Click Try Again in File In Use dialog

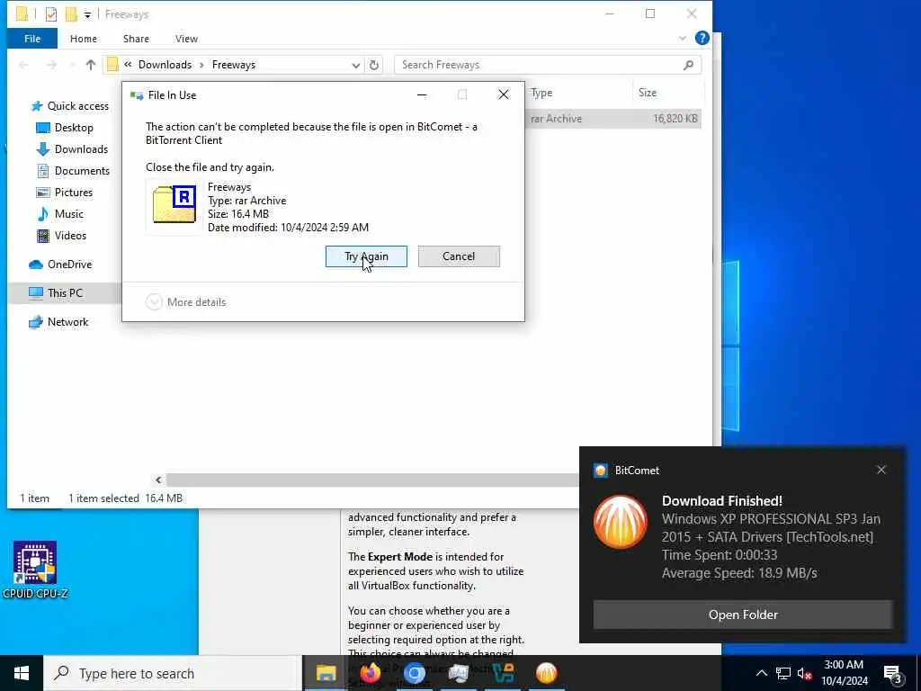[x=366, y=256]
